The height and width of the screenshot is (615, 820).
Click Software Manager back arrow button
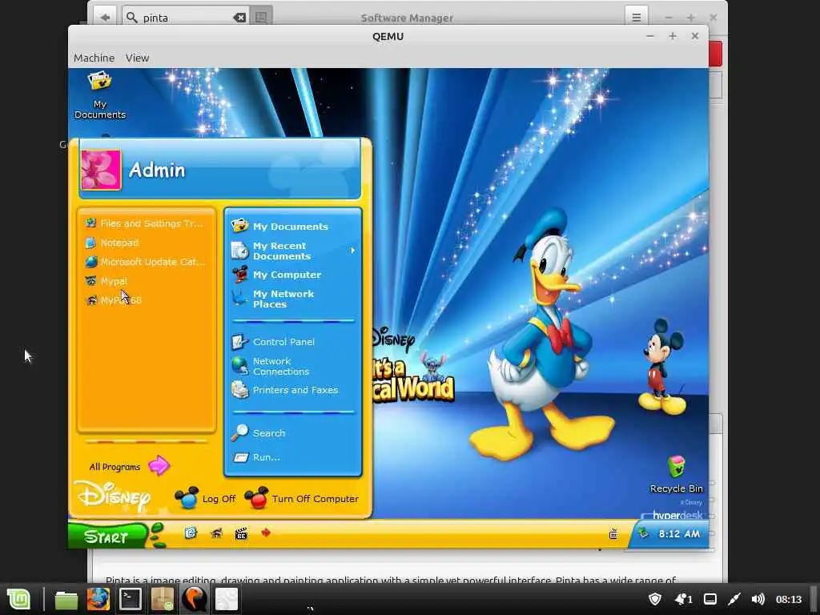pyautogui.click(x=105, y=18)
